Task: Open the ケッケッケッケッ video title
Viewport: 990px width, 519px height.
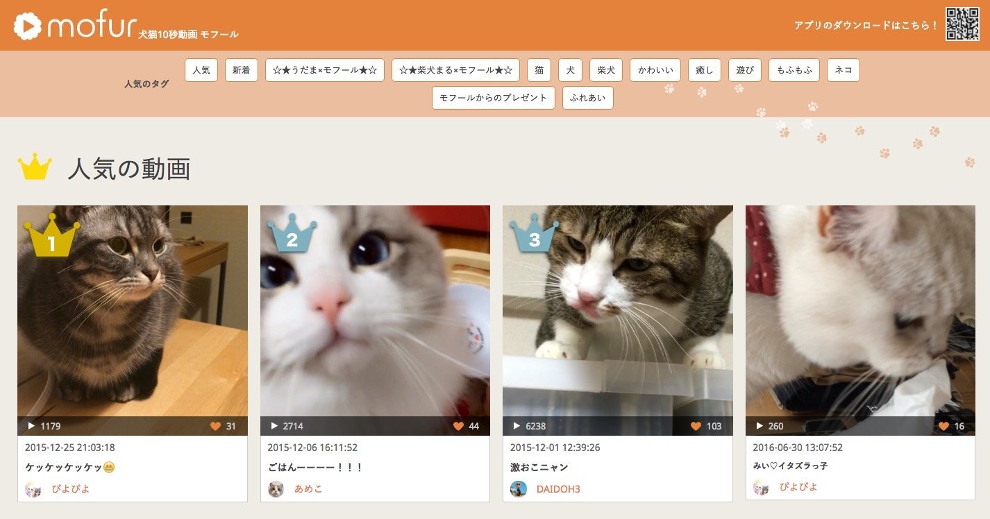Action: [x=70, y=468]
